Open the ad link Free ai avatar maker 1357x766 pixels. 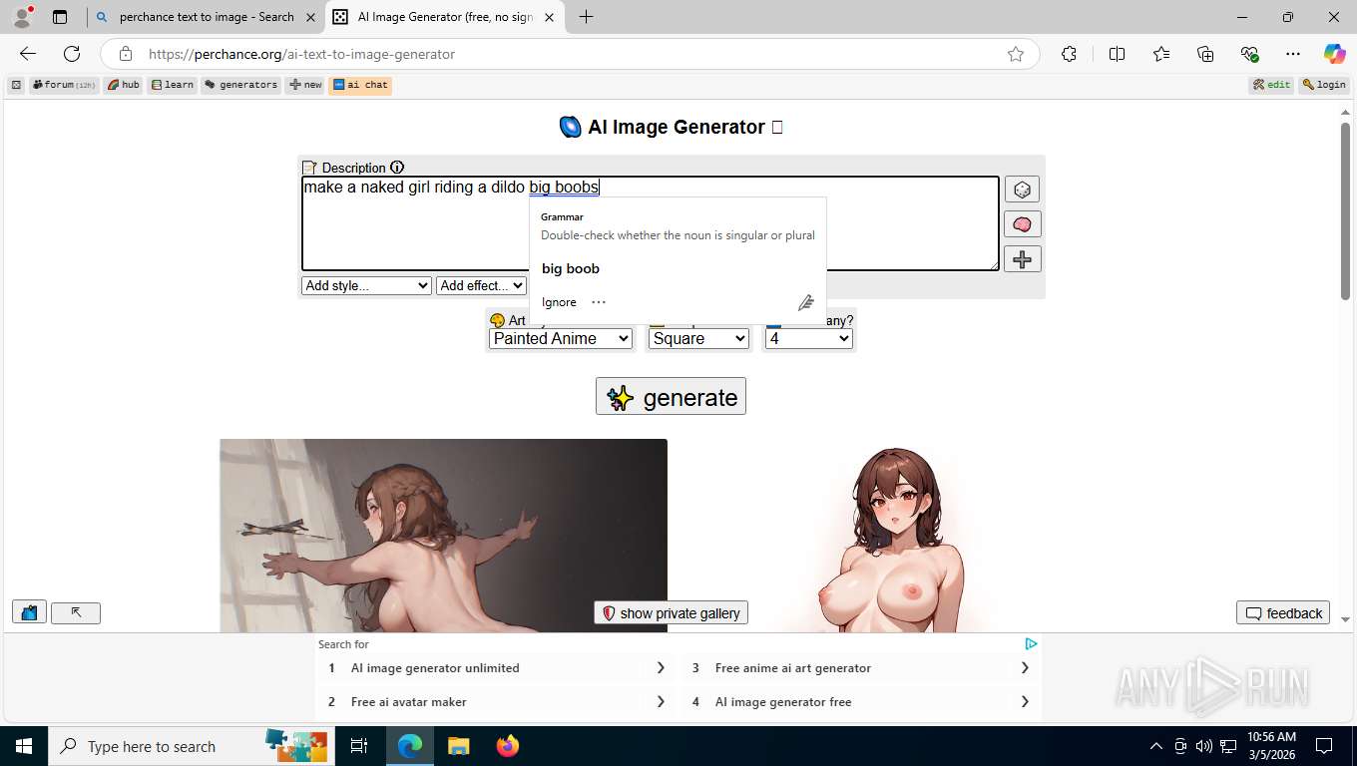(x=497, y=702)
